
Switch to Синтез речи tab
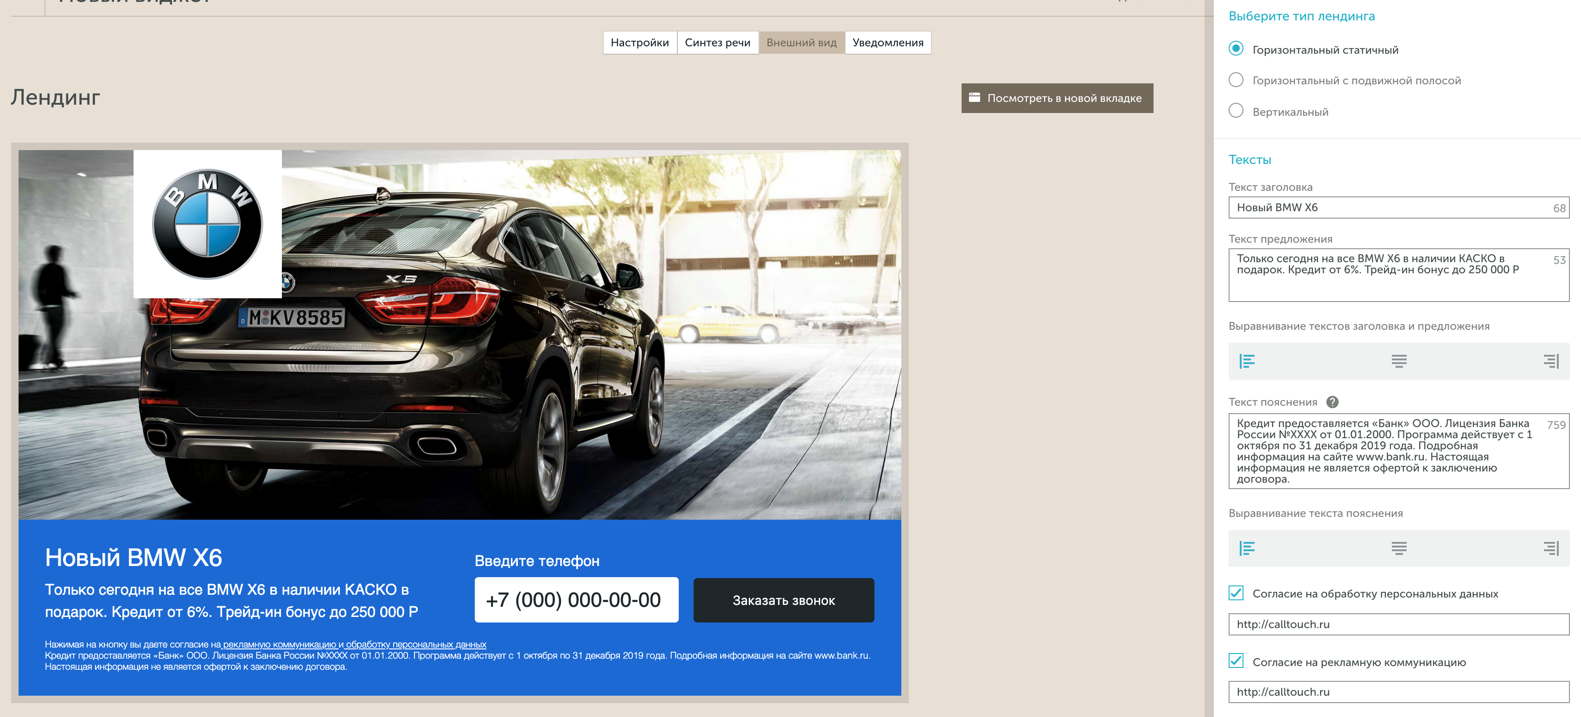(x=717, y=42)
